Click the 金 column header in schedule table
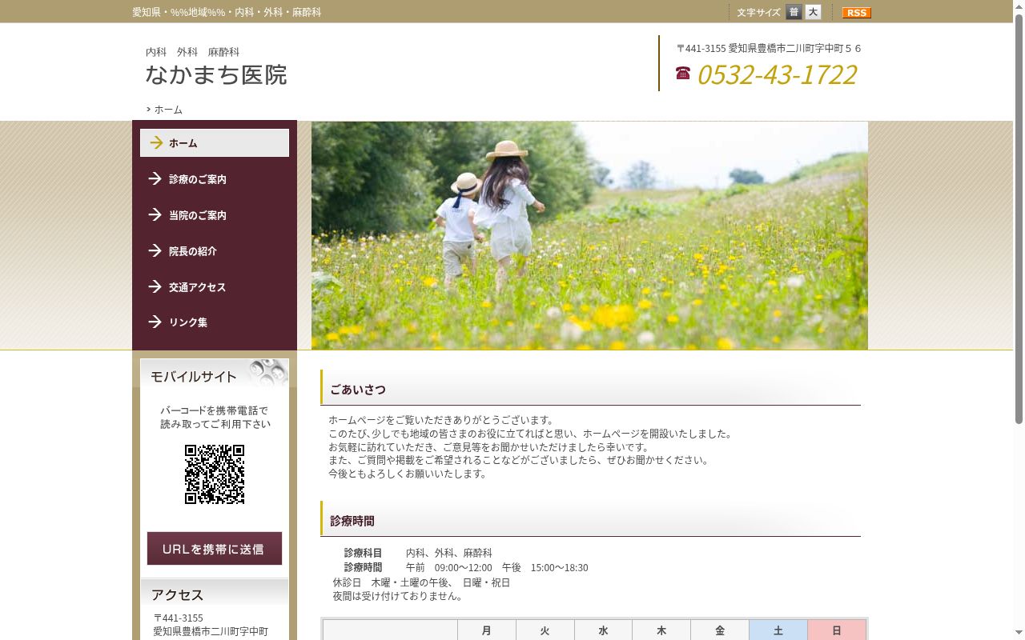 720,630
